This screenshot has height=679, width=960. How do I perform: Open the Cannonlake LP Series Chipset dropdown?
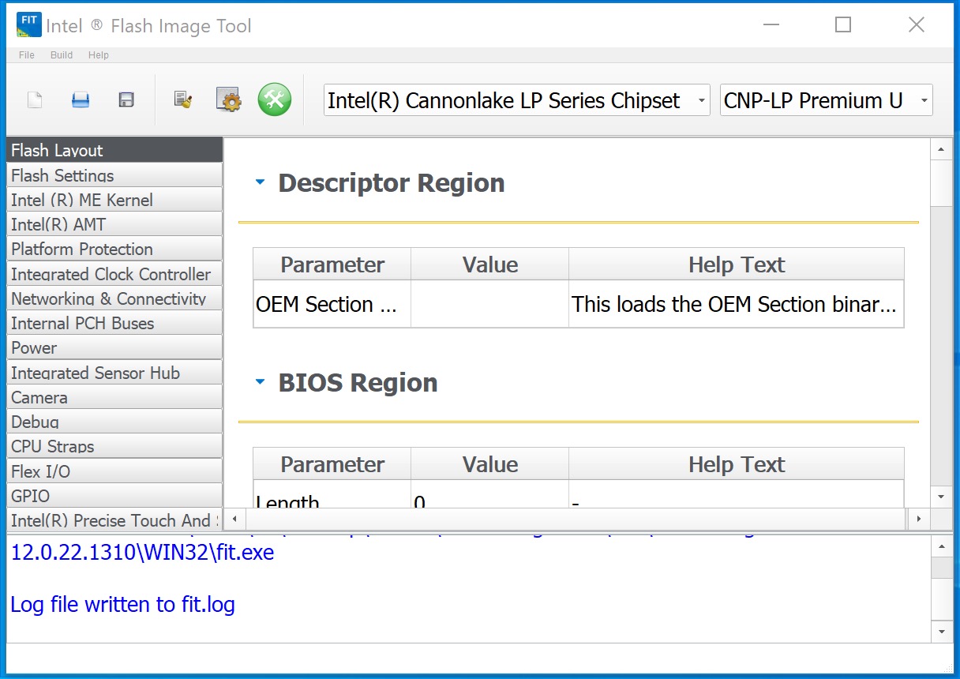coord(516,100)
